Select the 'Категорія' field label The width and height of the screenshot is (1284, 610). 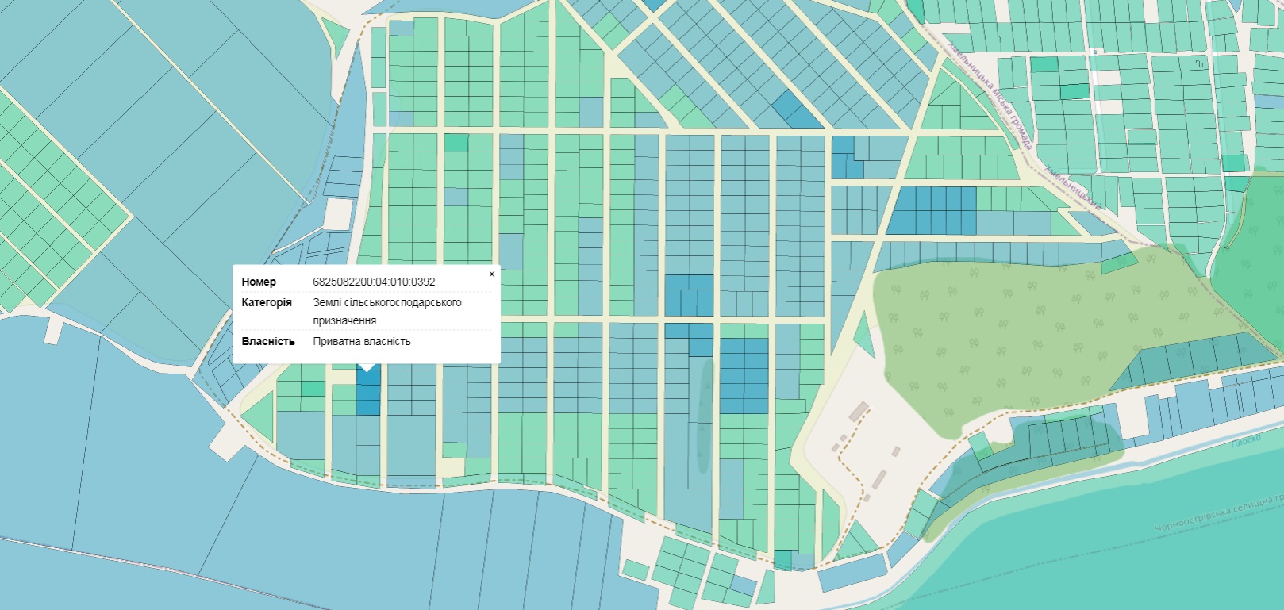pyautogui.click(x=267, y=302)
